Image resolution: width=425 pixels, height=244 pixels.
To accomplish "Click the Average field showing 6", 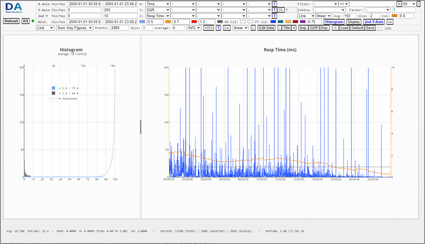I will coord(178,28).
